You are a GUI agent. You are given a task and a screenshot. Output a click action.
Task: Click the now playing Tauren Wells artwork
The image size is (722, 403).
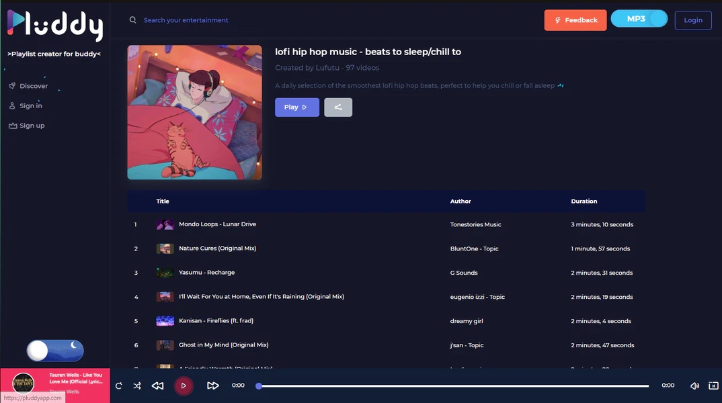pyautogui.click(x=23, y=383)
